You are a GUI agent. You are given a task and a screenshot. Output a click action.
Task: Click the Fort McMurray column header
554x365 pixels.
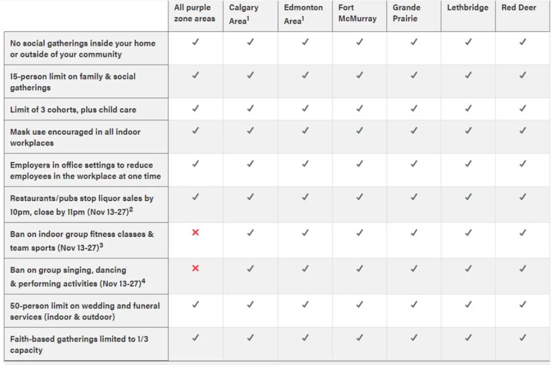357,13
